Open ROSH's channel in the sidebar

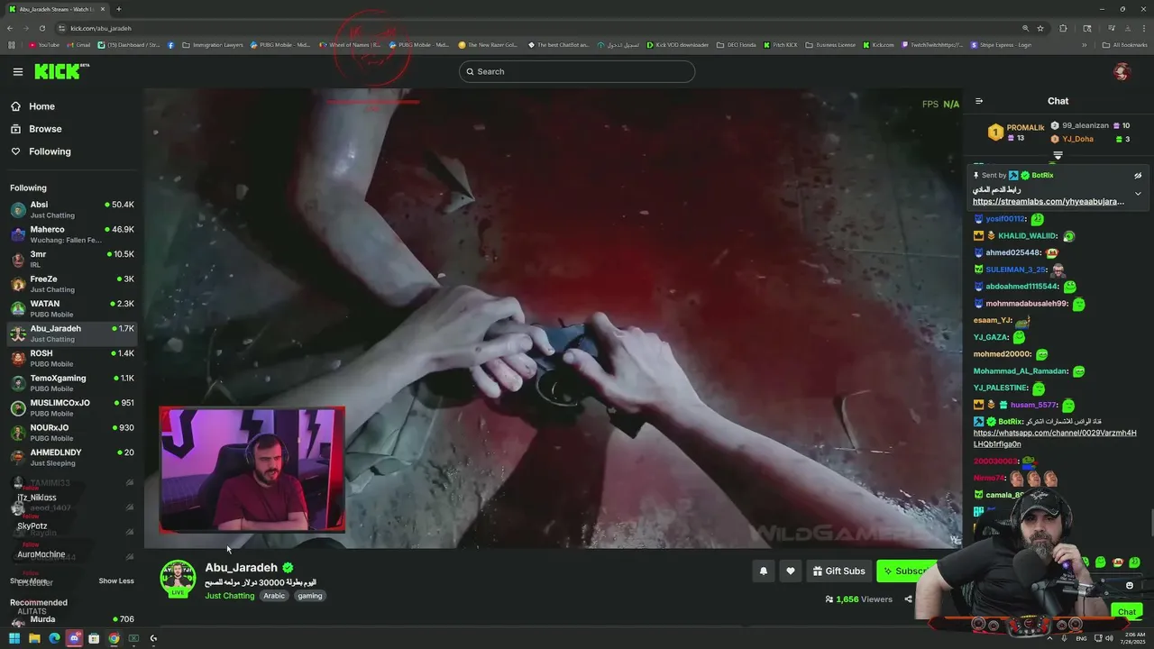72,359
